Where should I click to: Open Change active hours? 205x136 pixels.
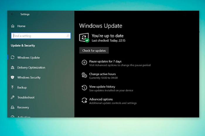(x=102, y=74)
